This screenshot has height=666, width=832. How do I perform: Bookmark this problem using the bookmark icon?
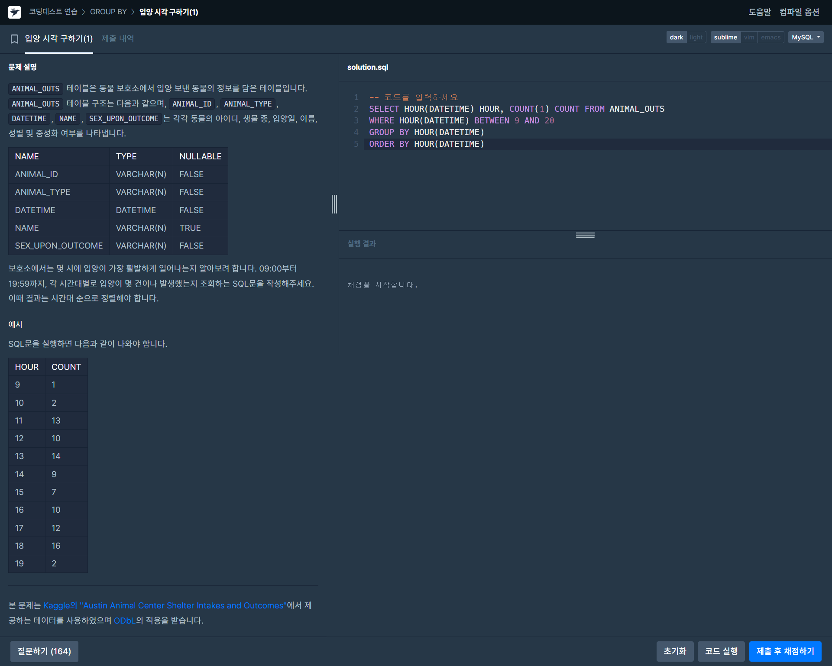(14, 39)
